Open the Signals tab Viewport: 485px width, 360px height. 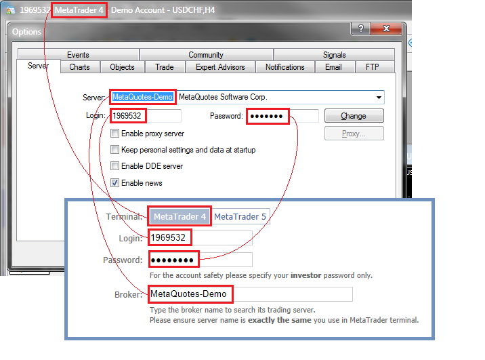(x=335, y=55)
